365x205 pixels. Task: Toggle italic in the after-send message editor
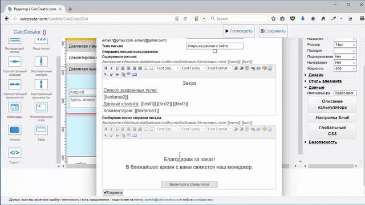coord(112,129)
